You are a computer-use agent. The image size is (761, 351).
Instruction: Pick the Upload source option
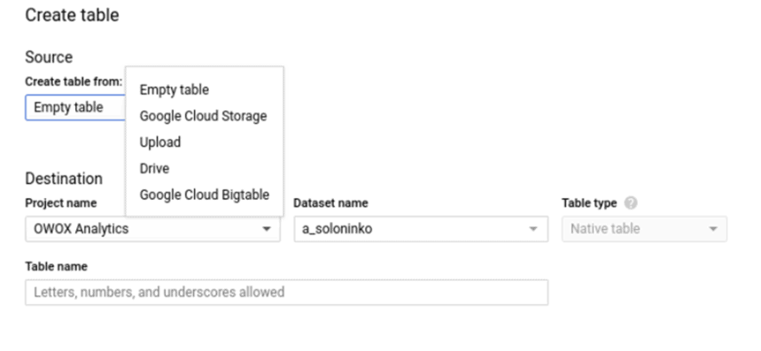pos(160,142)
